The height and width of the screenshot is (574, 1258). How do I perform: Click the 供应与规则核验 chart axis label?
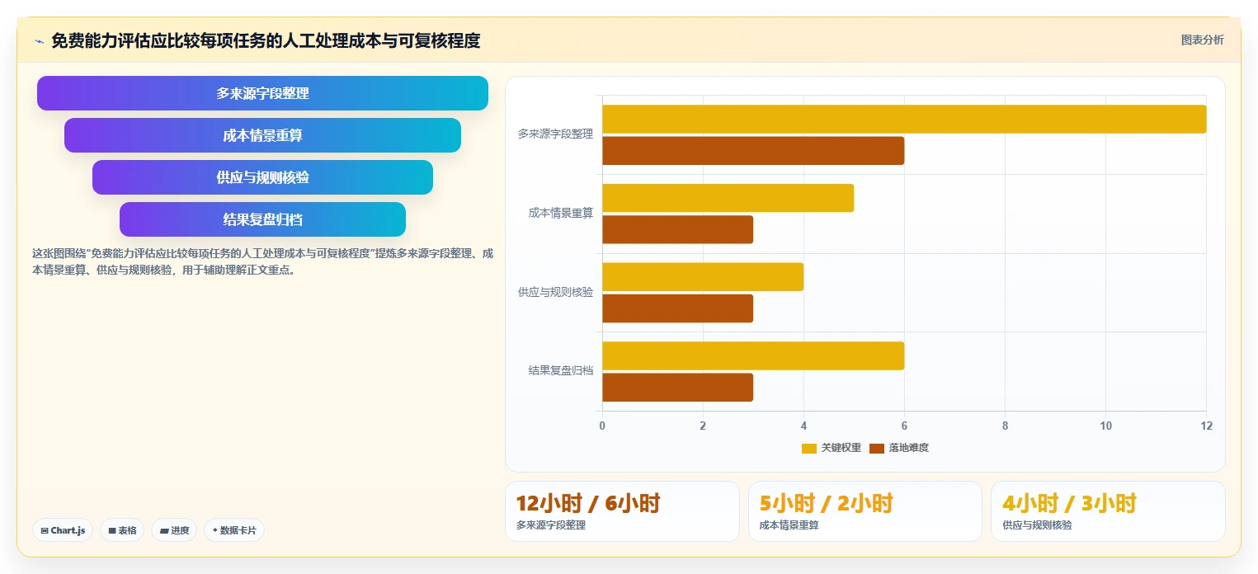point(555,292)
